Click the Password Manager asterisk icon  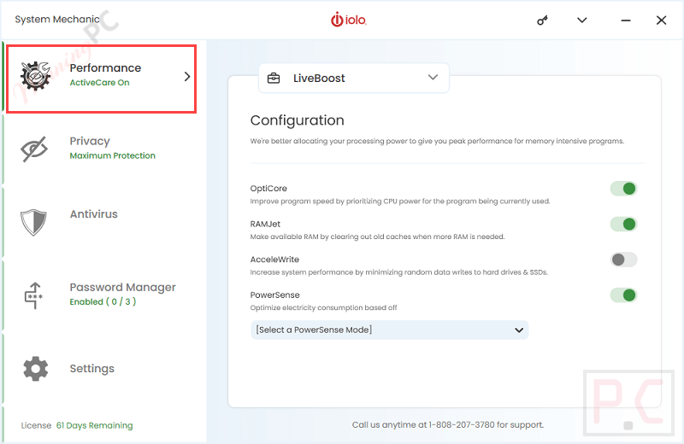pyautogui.click(x=33, y=295)
